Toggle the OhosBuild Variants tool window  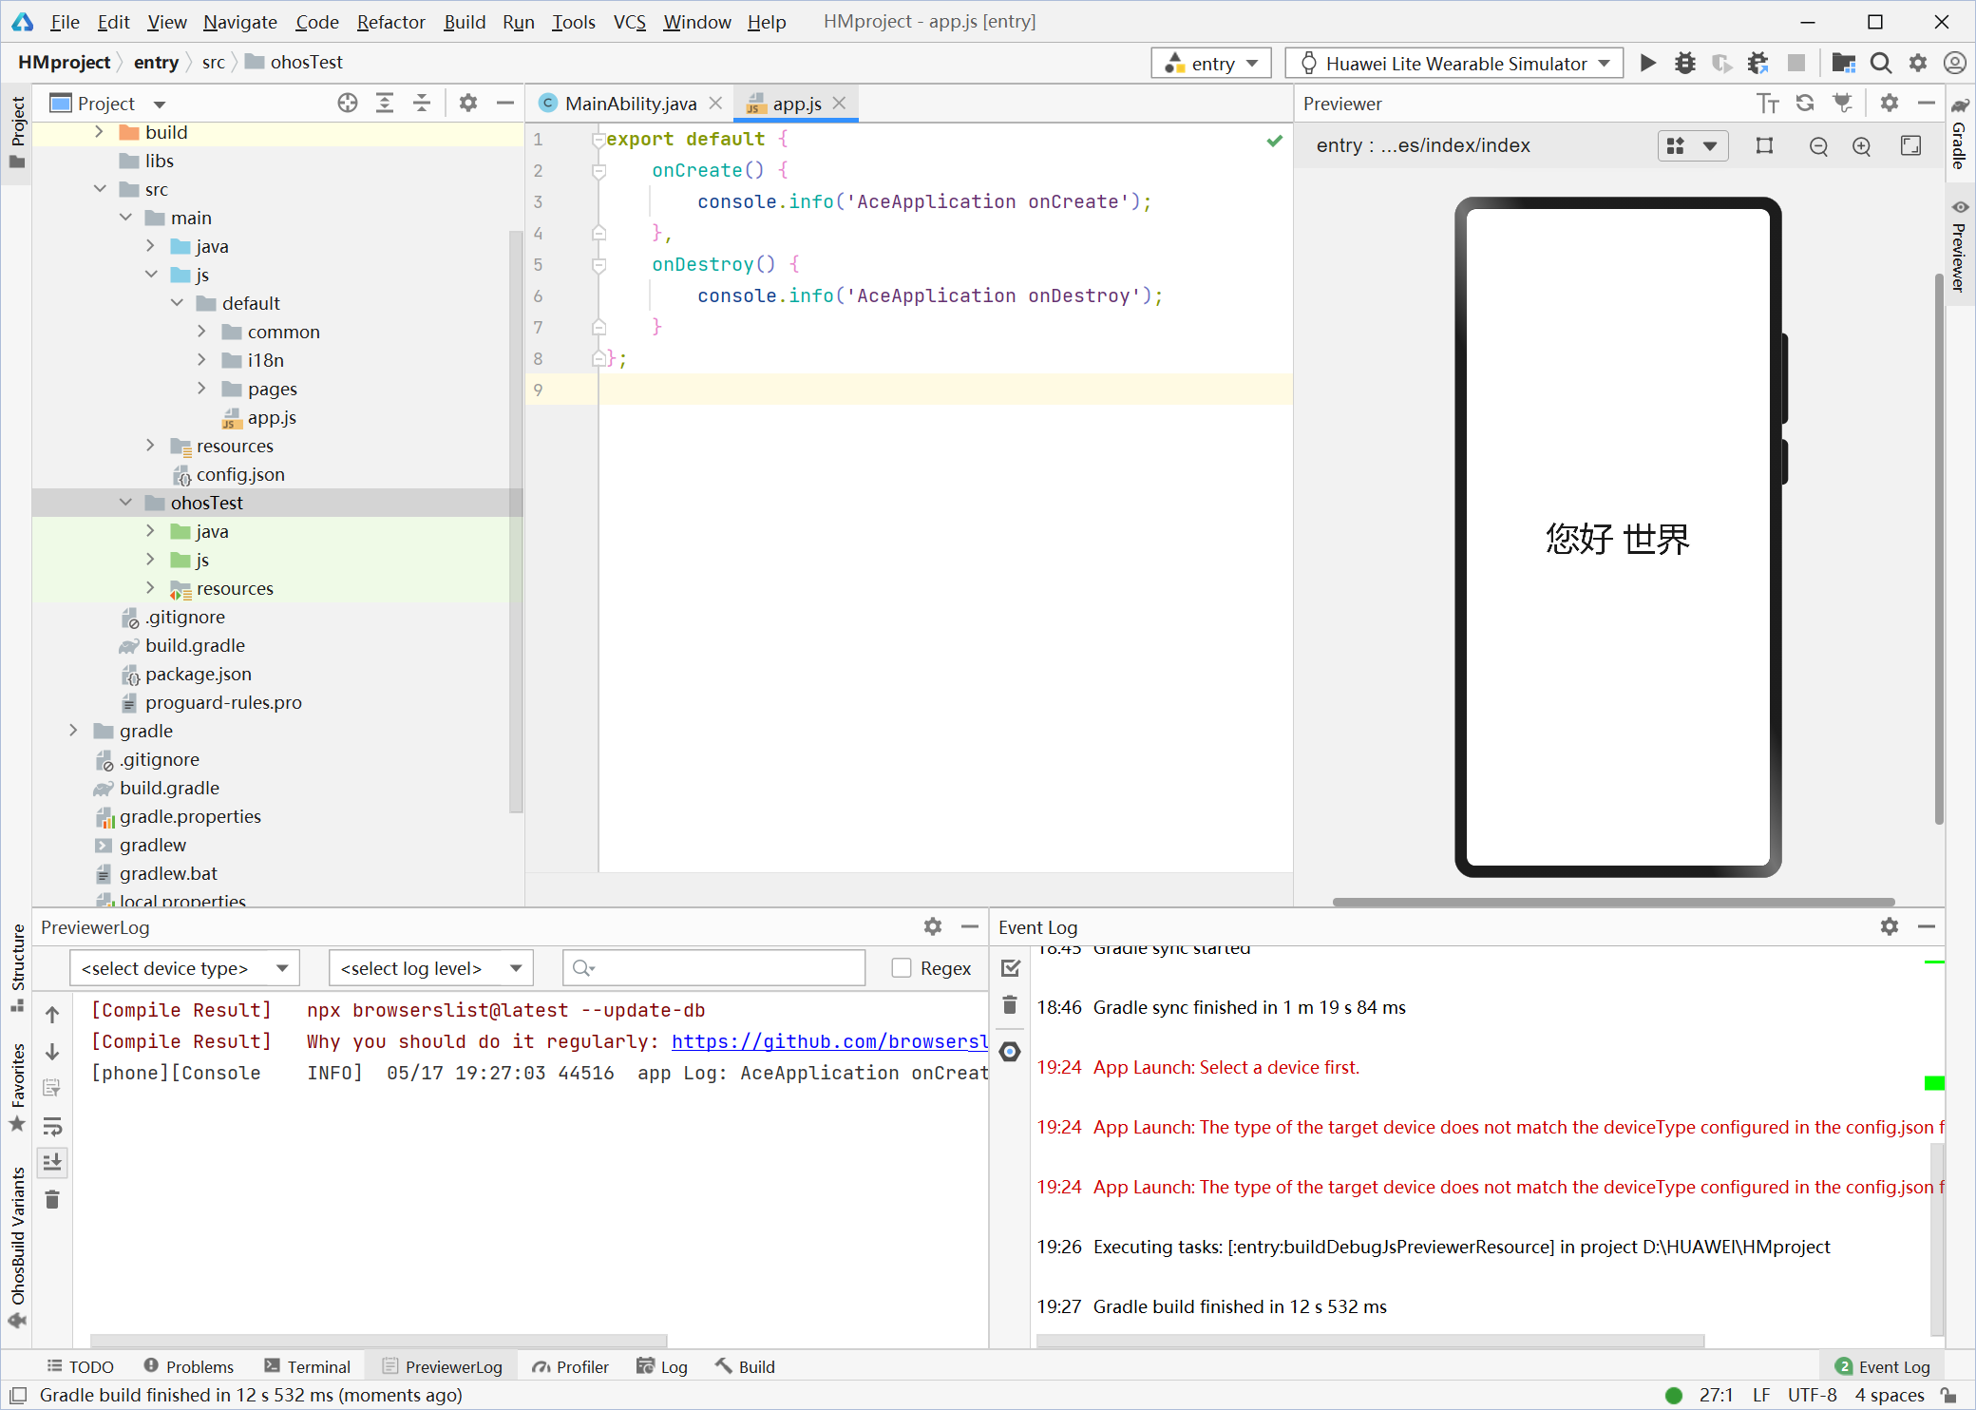point(17,1247)
